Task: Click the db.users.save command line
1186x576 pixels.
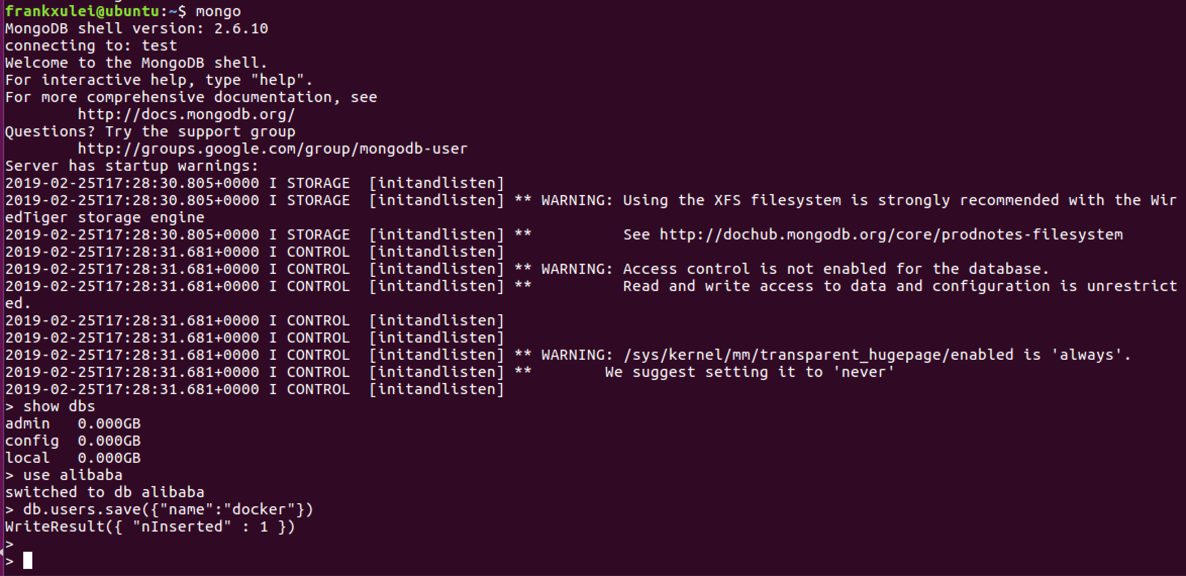Action: (168, 510)
